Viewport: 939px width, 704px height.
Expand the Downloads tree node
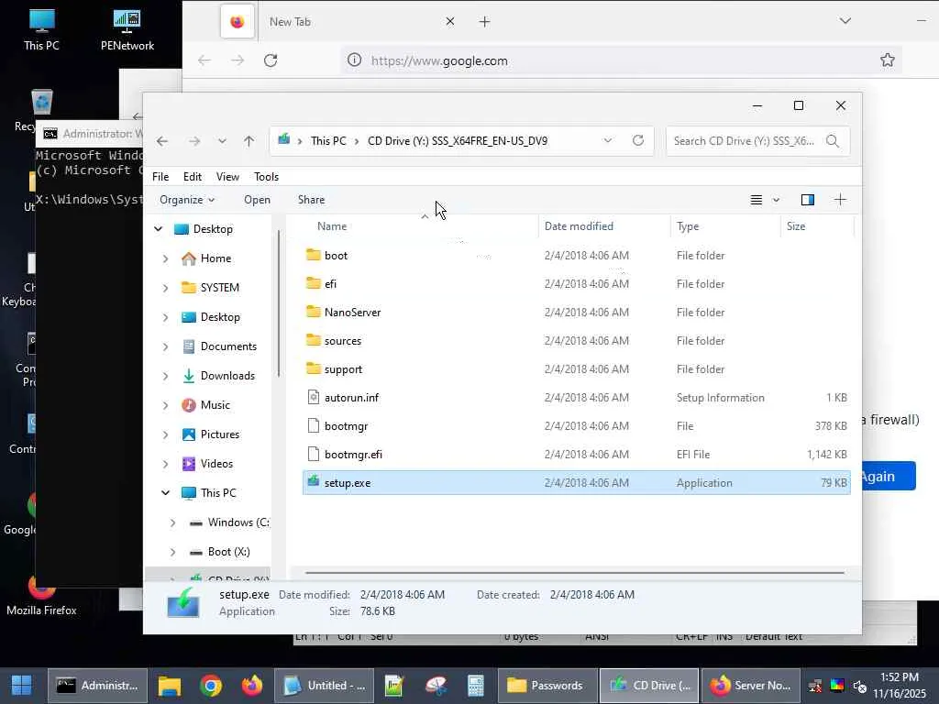[x=165, y=376]
